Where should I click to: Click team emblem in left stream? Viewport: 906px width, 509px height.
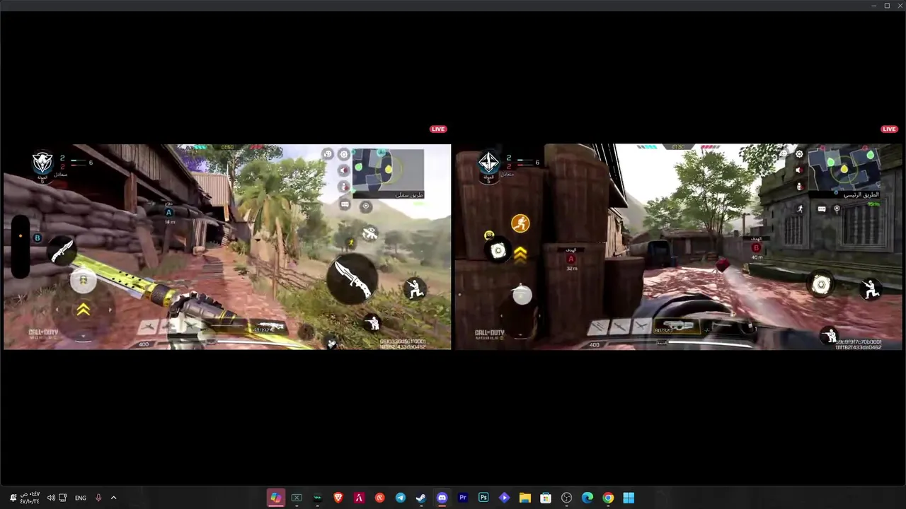[42, 163]
